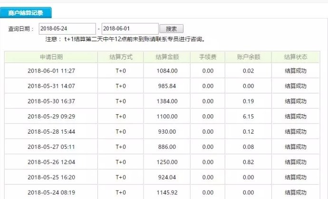Click the 结算状态 column header
This screenshot has height=199, width=328.
click(x=295, y=57)
